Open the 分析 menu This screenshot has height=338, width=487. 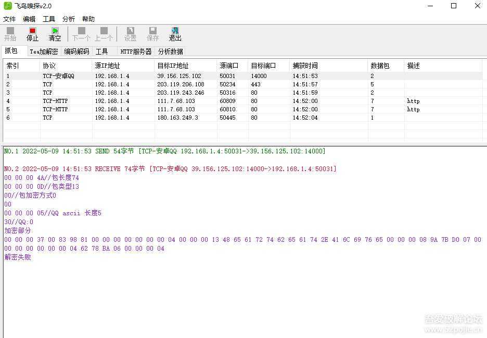69,19
